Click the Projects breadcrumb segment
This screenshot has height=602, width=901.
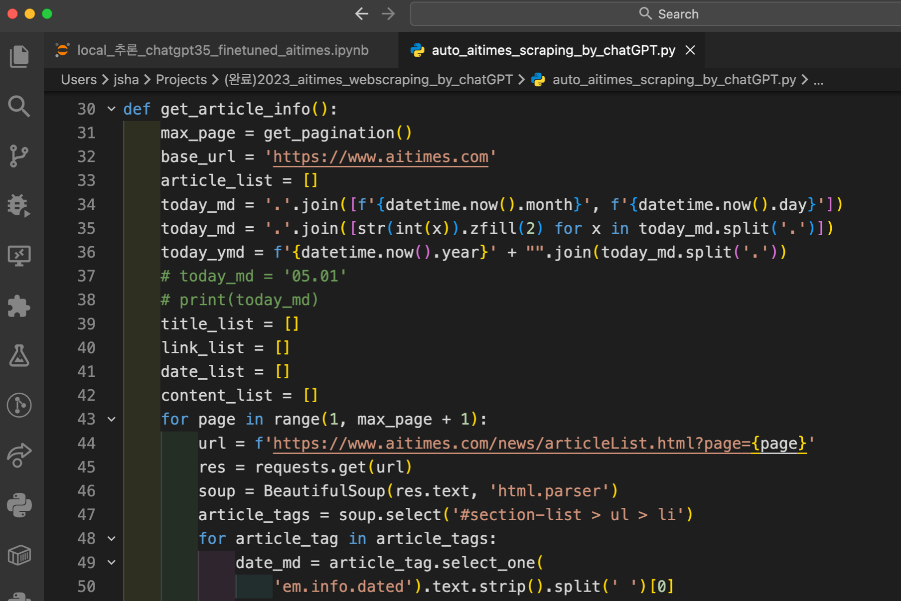tap(181, 80)
